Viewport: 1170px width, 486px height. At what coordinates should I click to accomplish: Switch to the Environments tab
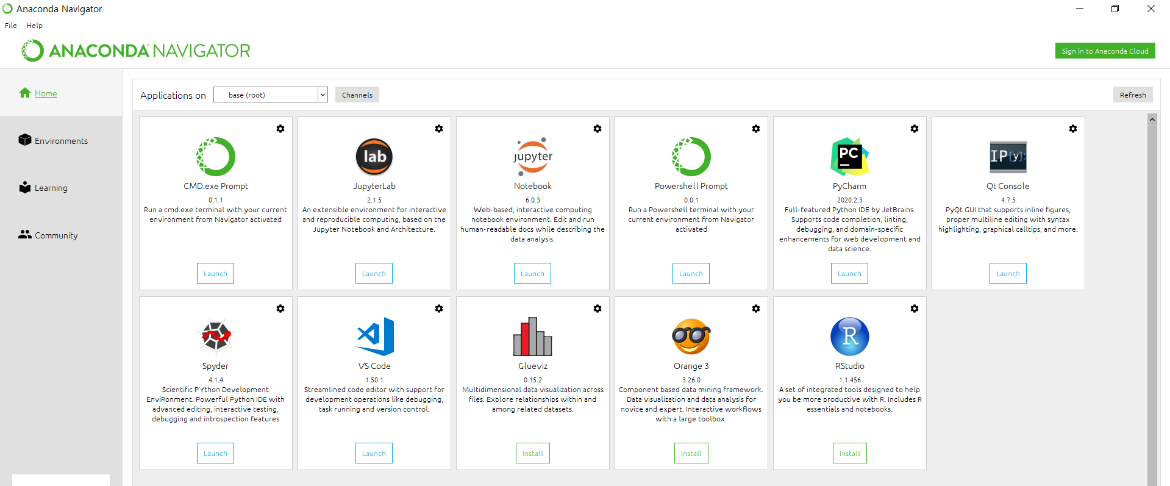[61, 141]
